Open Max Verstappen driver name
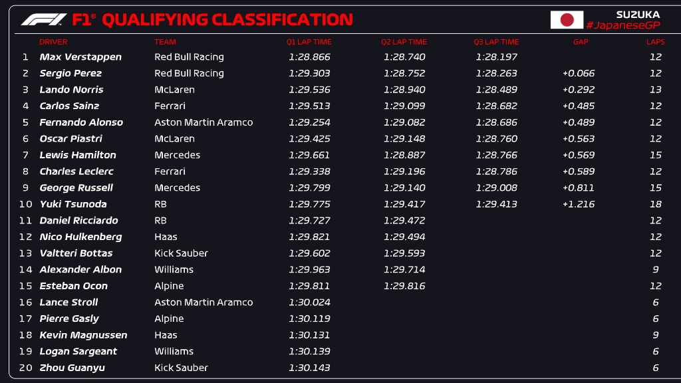This screenshot has height=383, width=681. [x=80, y=57]
